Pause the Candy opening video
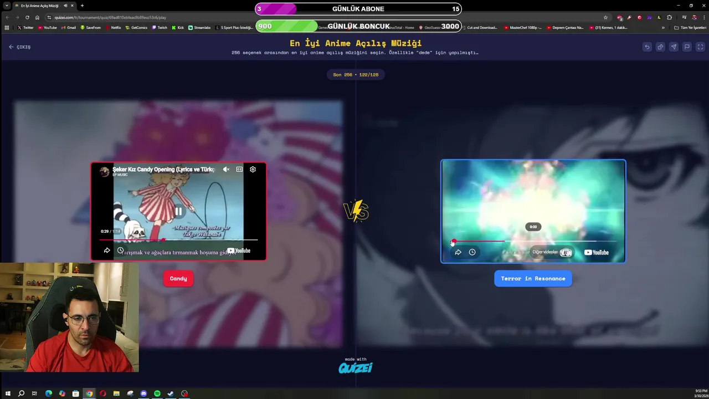709x399 pixels. pyautogui.click(x=178, y=211)
